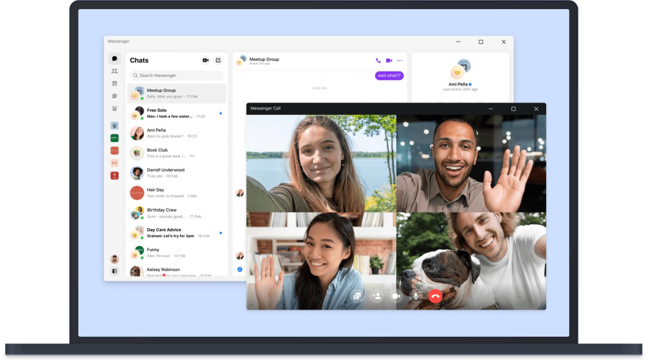End the call with the red button
648x361 pixels.
tap(435, 296)
